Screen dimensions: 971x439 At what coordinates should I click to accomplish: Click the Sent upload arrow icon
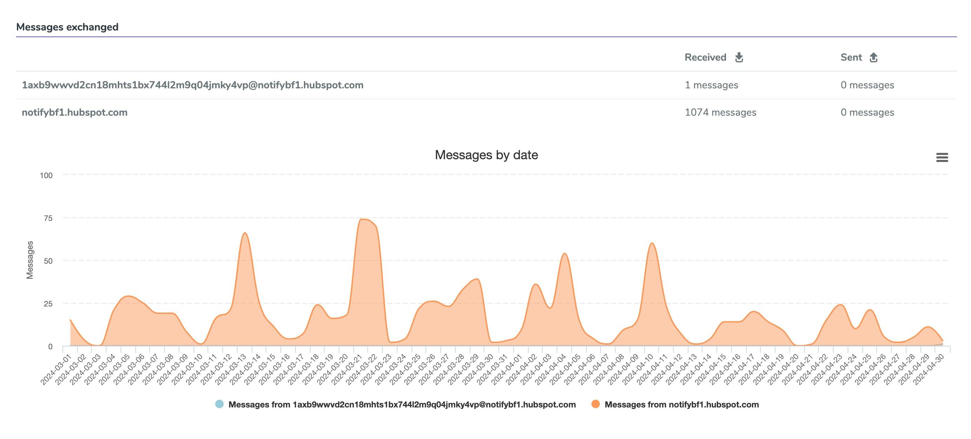(873, 57)
